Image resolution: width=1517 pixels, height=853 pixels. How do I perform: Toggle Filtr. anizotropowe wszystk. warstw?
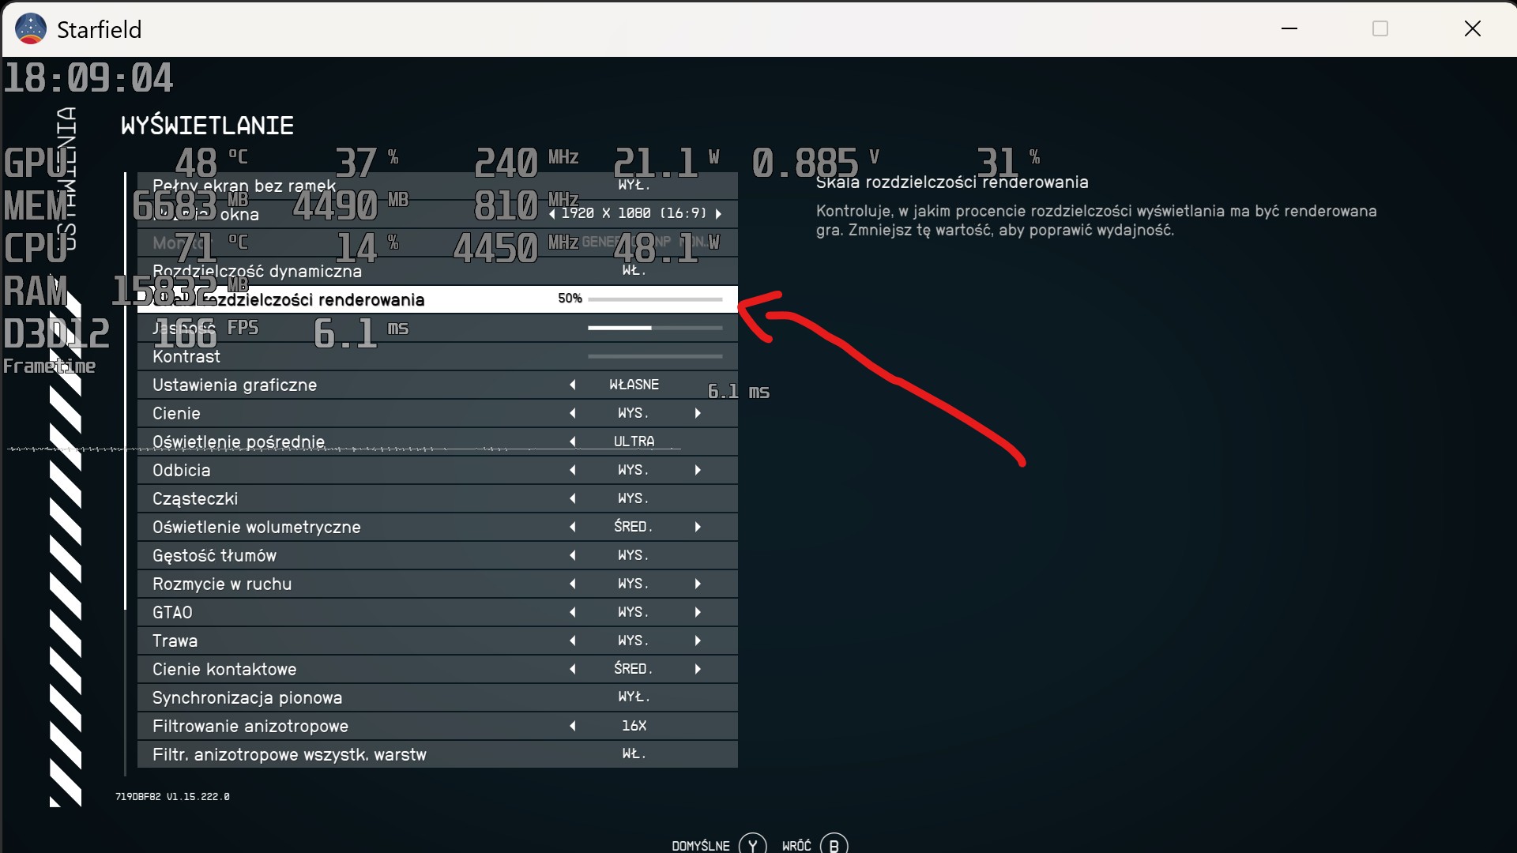(634, 754)
